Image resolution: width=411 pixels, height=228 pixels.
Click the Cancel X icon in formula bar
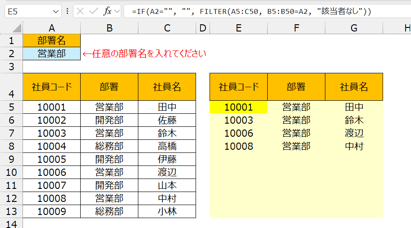(x=80, y=11)
